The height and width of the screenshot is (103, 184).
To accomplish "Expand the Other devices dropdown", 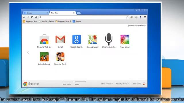I will (x=107, y=84).
